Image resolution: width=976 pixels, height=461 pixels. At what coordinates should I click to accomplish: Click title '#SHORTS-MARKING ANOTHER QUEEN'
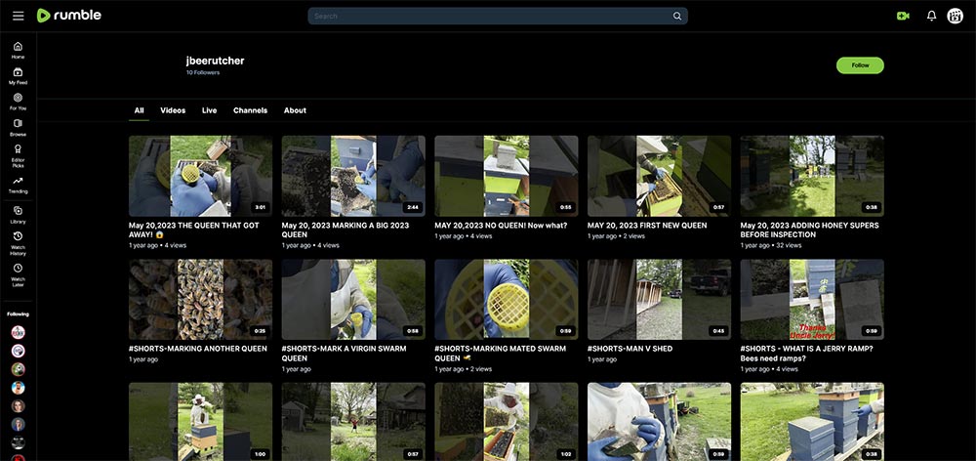click(198, 349)
